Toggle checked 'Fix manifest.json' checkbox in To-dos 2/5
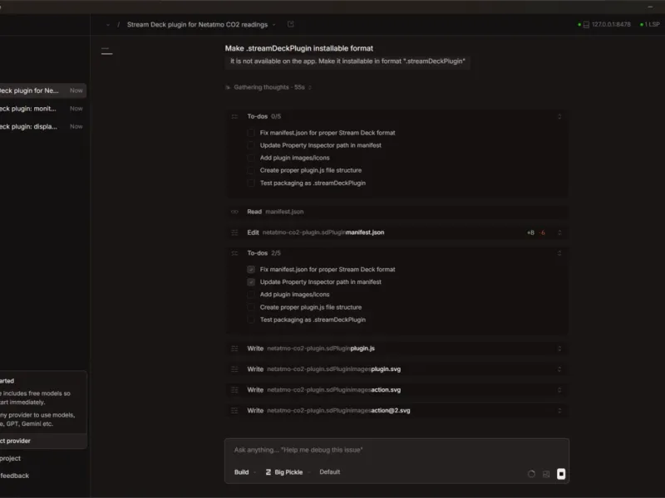 point(251,269)
